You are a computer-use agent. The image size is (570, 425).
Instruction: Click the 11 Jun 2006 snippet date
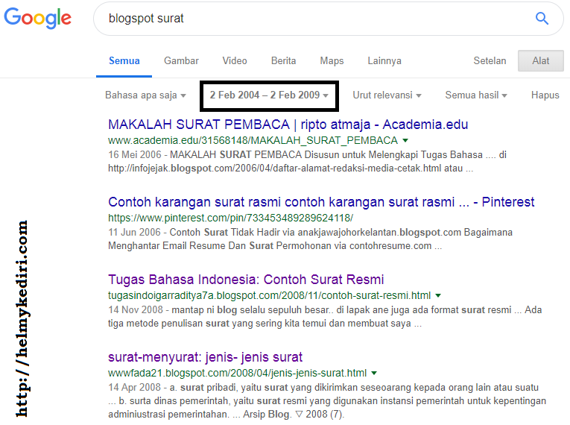click(x=134, y=232)
